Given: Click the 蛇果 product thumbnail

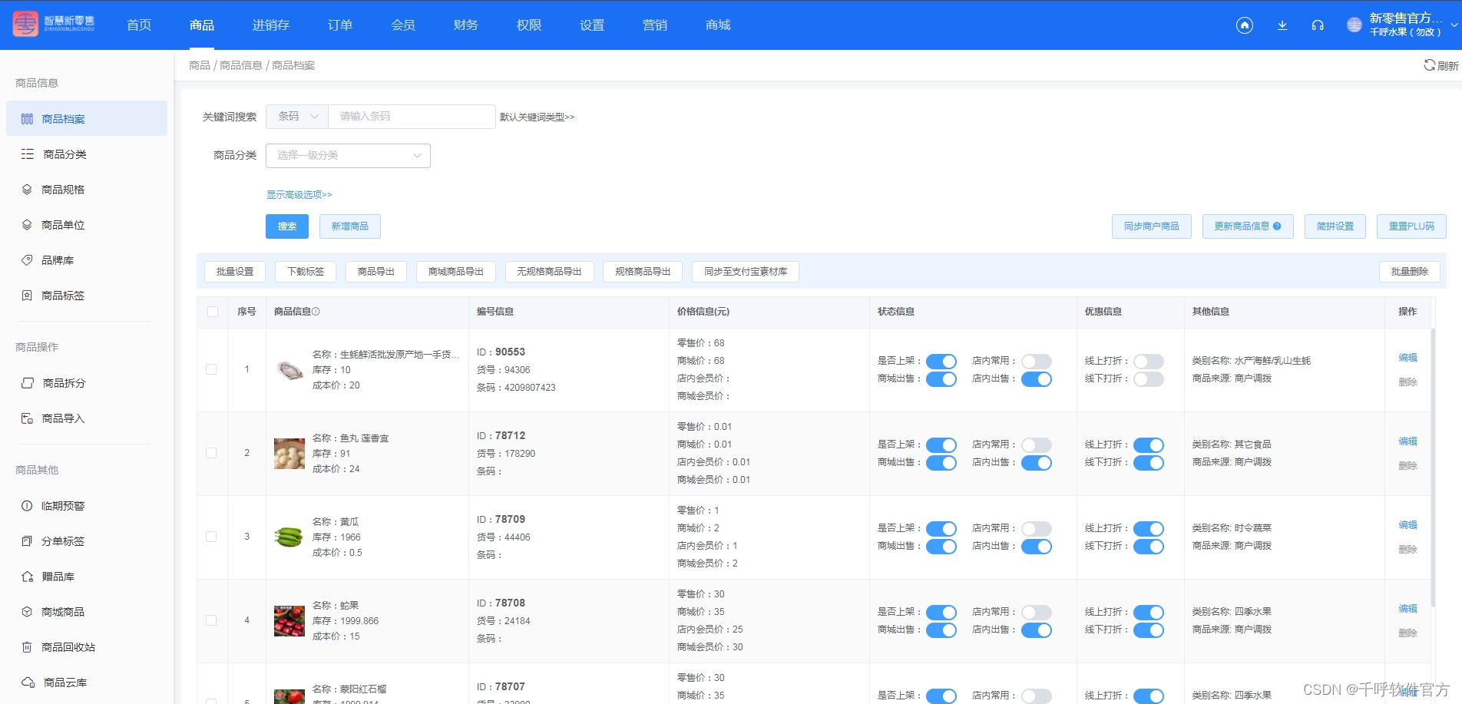Looking at the screenshot, I should tap(289, 621).
